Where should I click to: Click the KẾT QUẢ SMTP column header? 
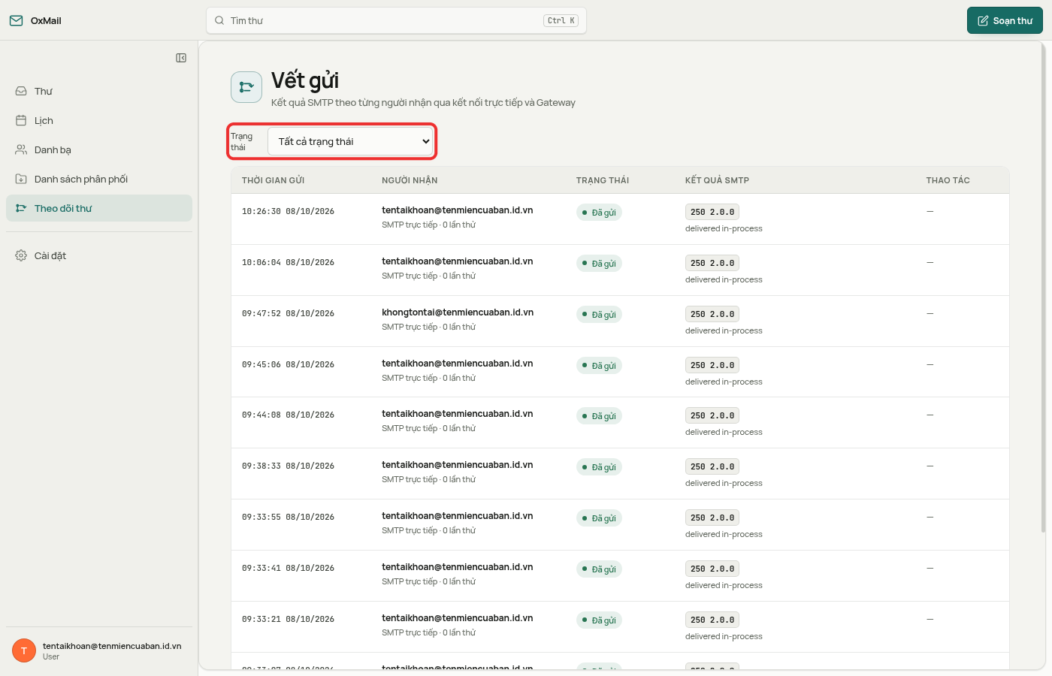[x=717, y=180]
